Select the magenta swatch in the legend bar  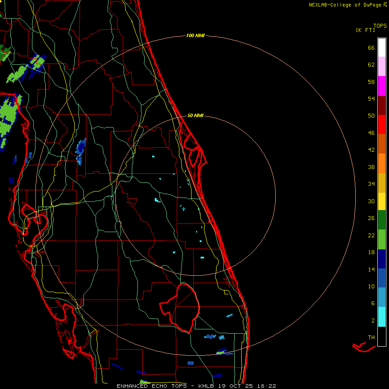(382, 86)
